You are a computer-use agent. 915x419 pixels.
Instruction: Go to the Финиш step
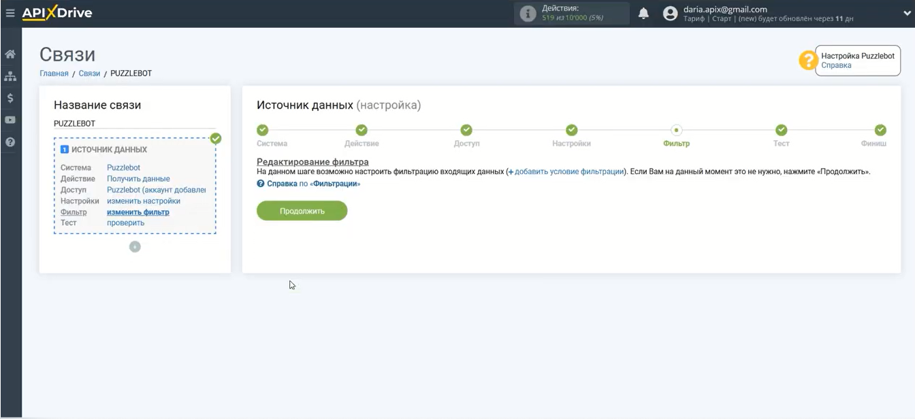click(880, 130)
